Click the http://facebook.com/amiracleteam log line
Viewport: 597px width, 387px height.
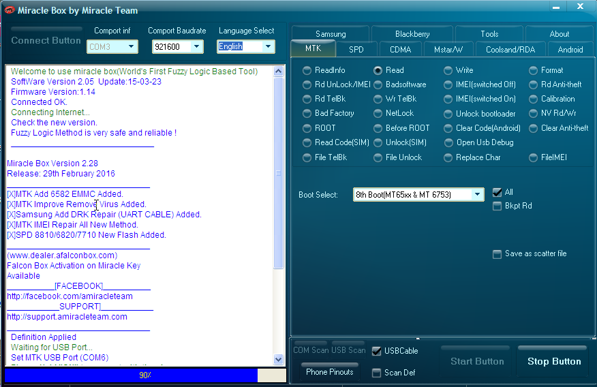tap(70, 296)
